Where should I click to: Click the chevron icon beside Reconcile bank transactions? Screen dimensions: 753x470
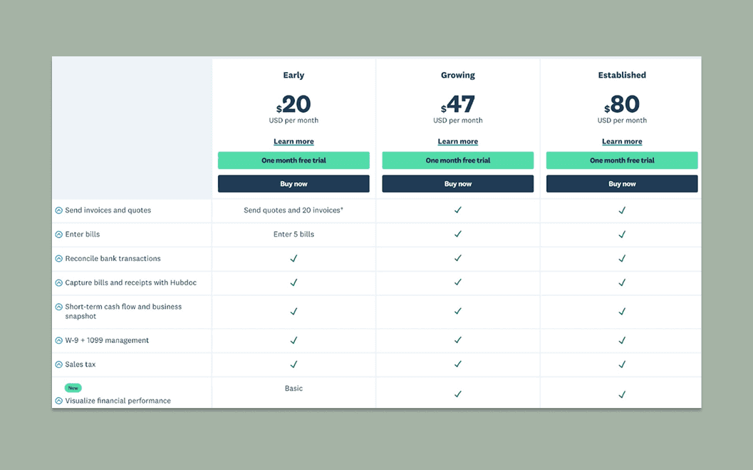point(59,258)
